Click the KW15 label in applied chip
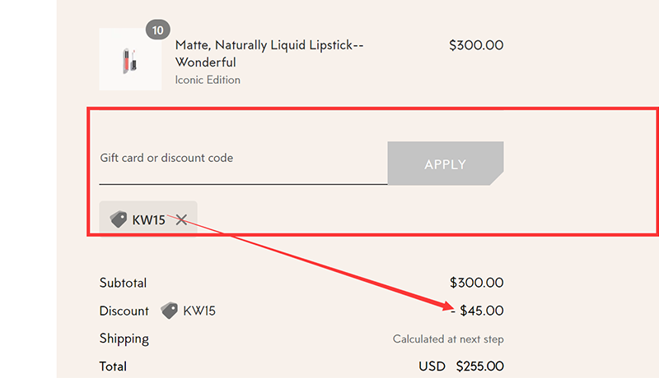Image resolution: width=659 pixels, height=378 pixels. (x=149, y=220)
